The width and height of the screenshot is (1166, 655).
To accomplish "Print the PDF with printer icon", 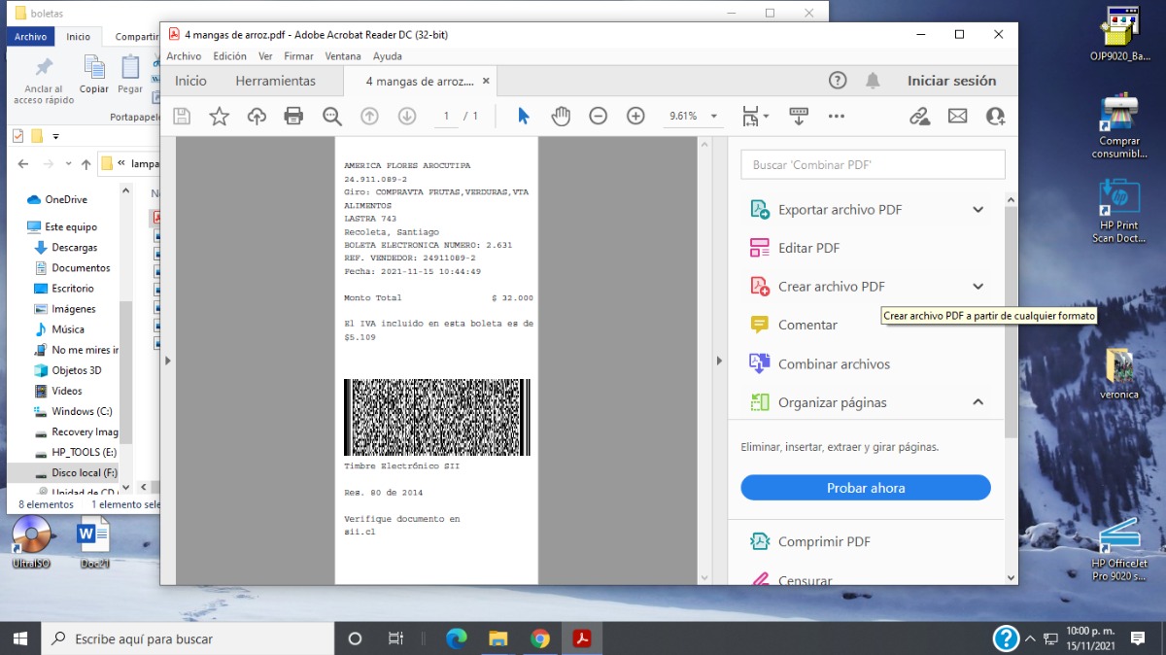I will pos(293,117).
